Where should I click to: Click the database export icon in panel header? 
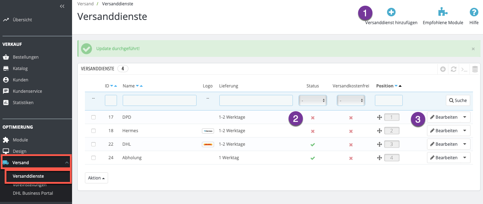point(475,69)
